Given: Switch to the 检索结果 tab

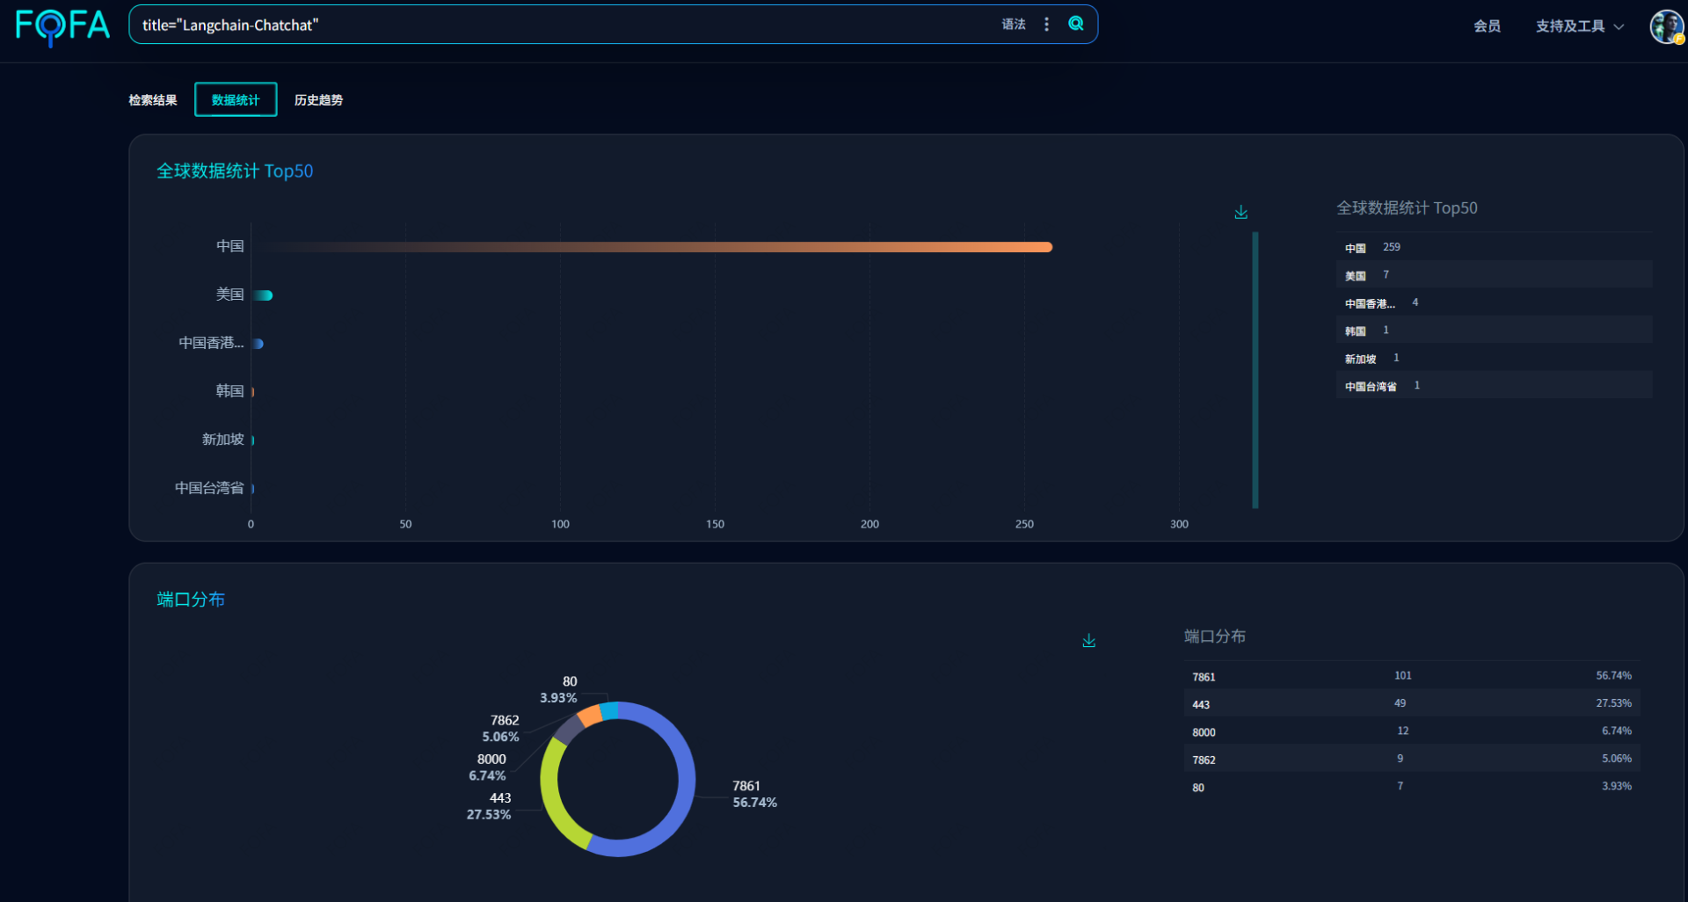Looking at the screenshot, I should [x=153, y=100].
